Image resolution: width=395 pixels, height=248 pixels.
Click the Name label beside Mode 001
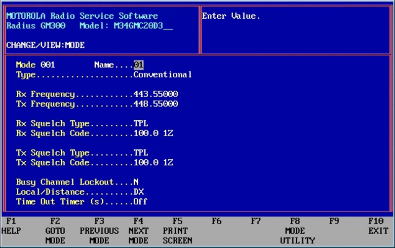[x=104, y=65]
